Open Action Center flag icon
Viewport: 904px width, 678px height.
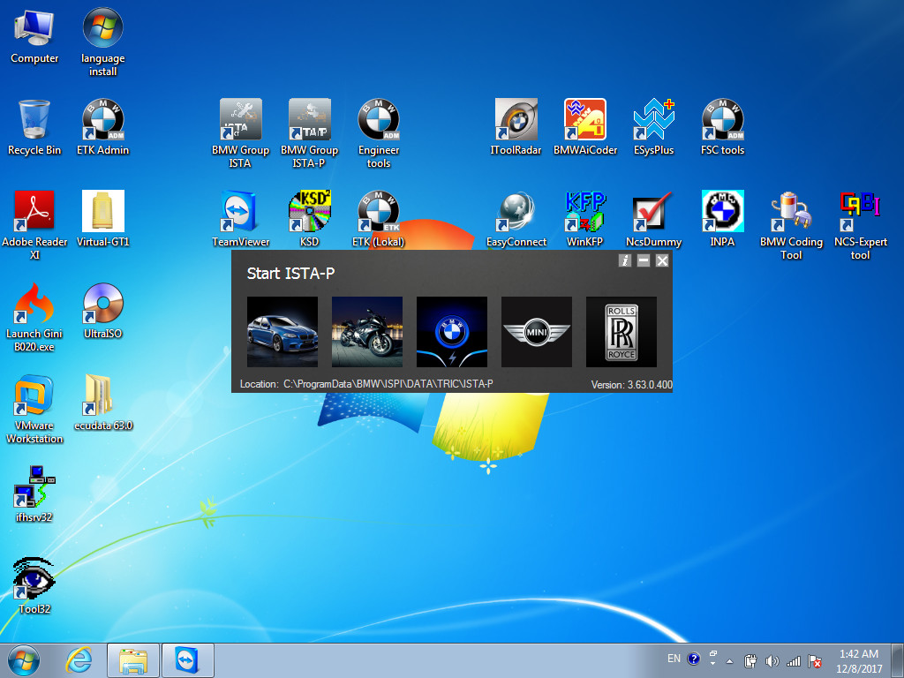815,660
